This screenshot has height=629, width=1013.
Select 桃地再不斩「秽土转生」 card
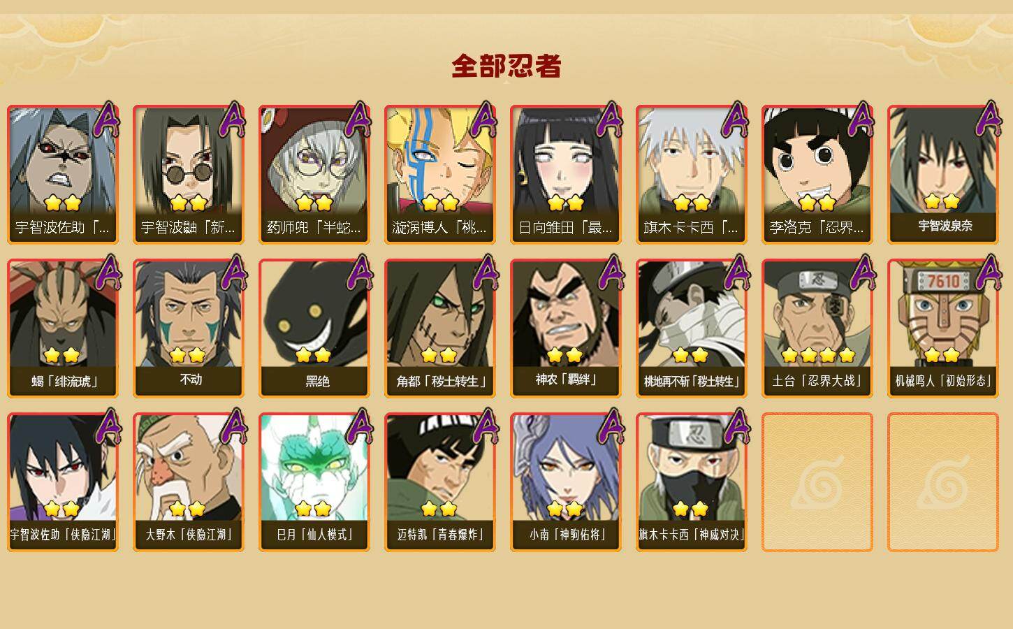691,328
